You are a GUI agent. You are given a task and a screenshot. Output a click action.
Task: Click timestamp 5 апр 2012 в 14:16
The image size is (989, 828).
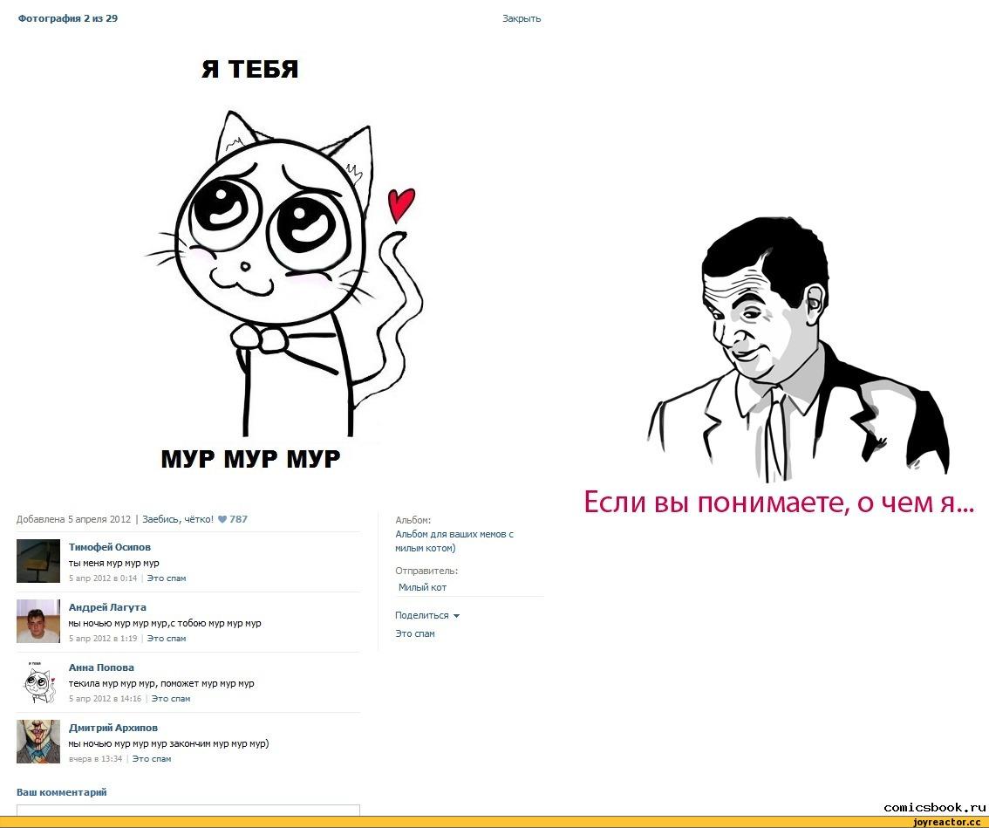(x=105, y=699)
